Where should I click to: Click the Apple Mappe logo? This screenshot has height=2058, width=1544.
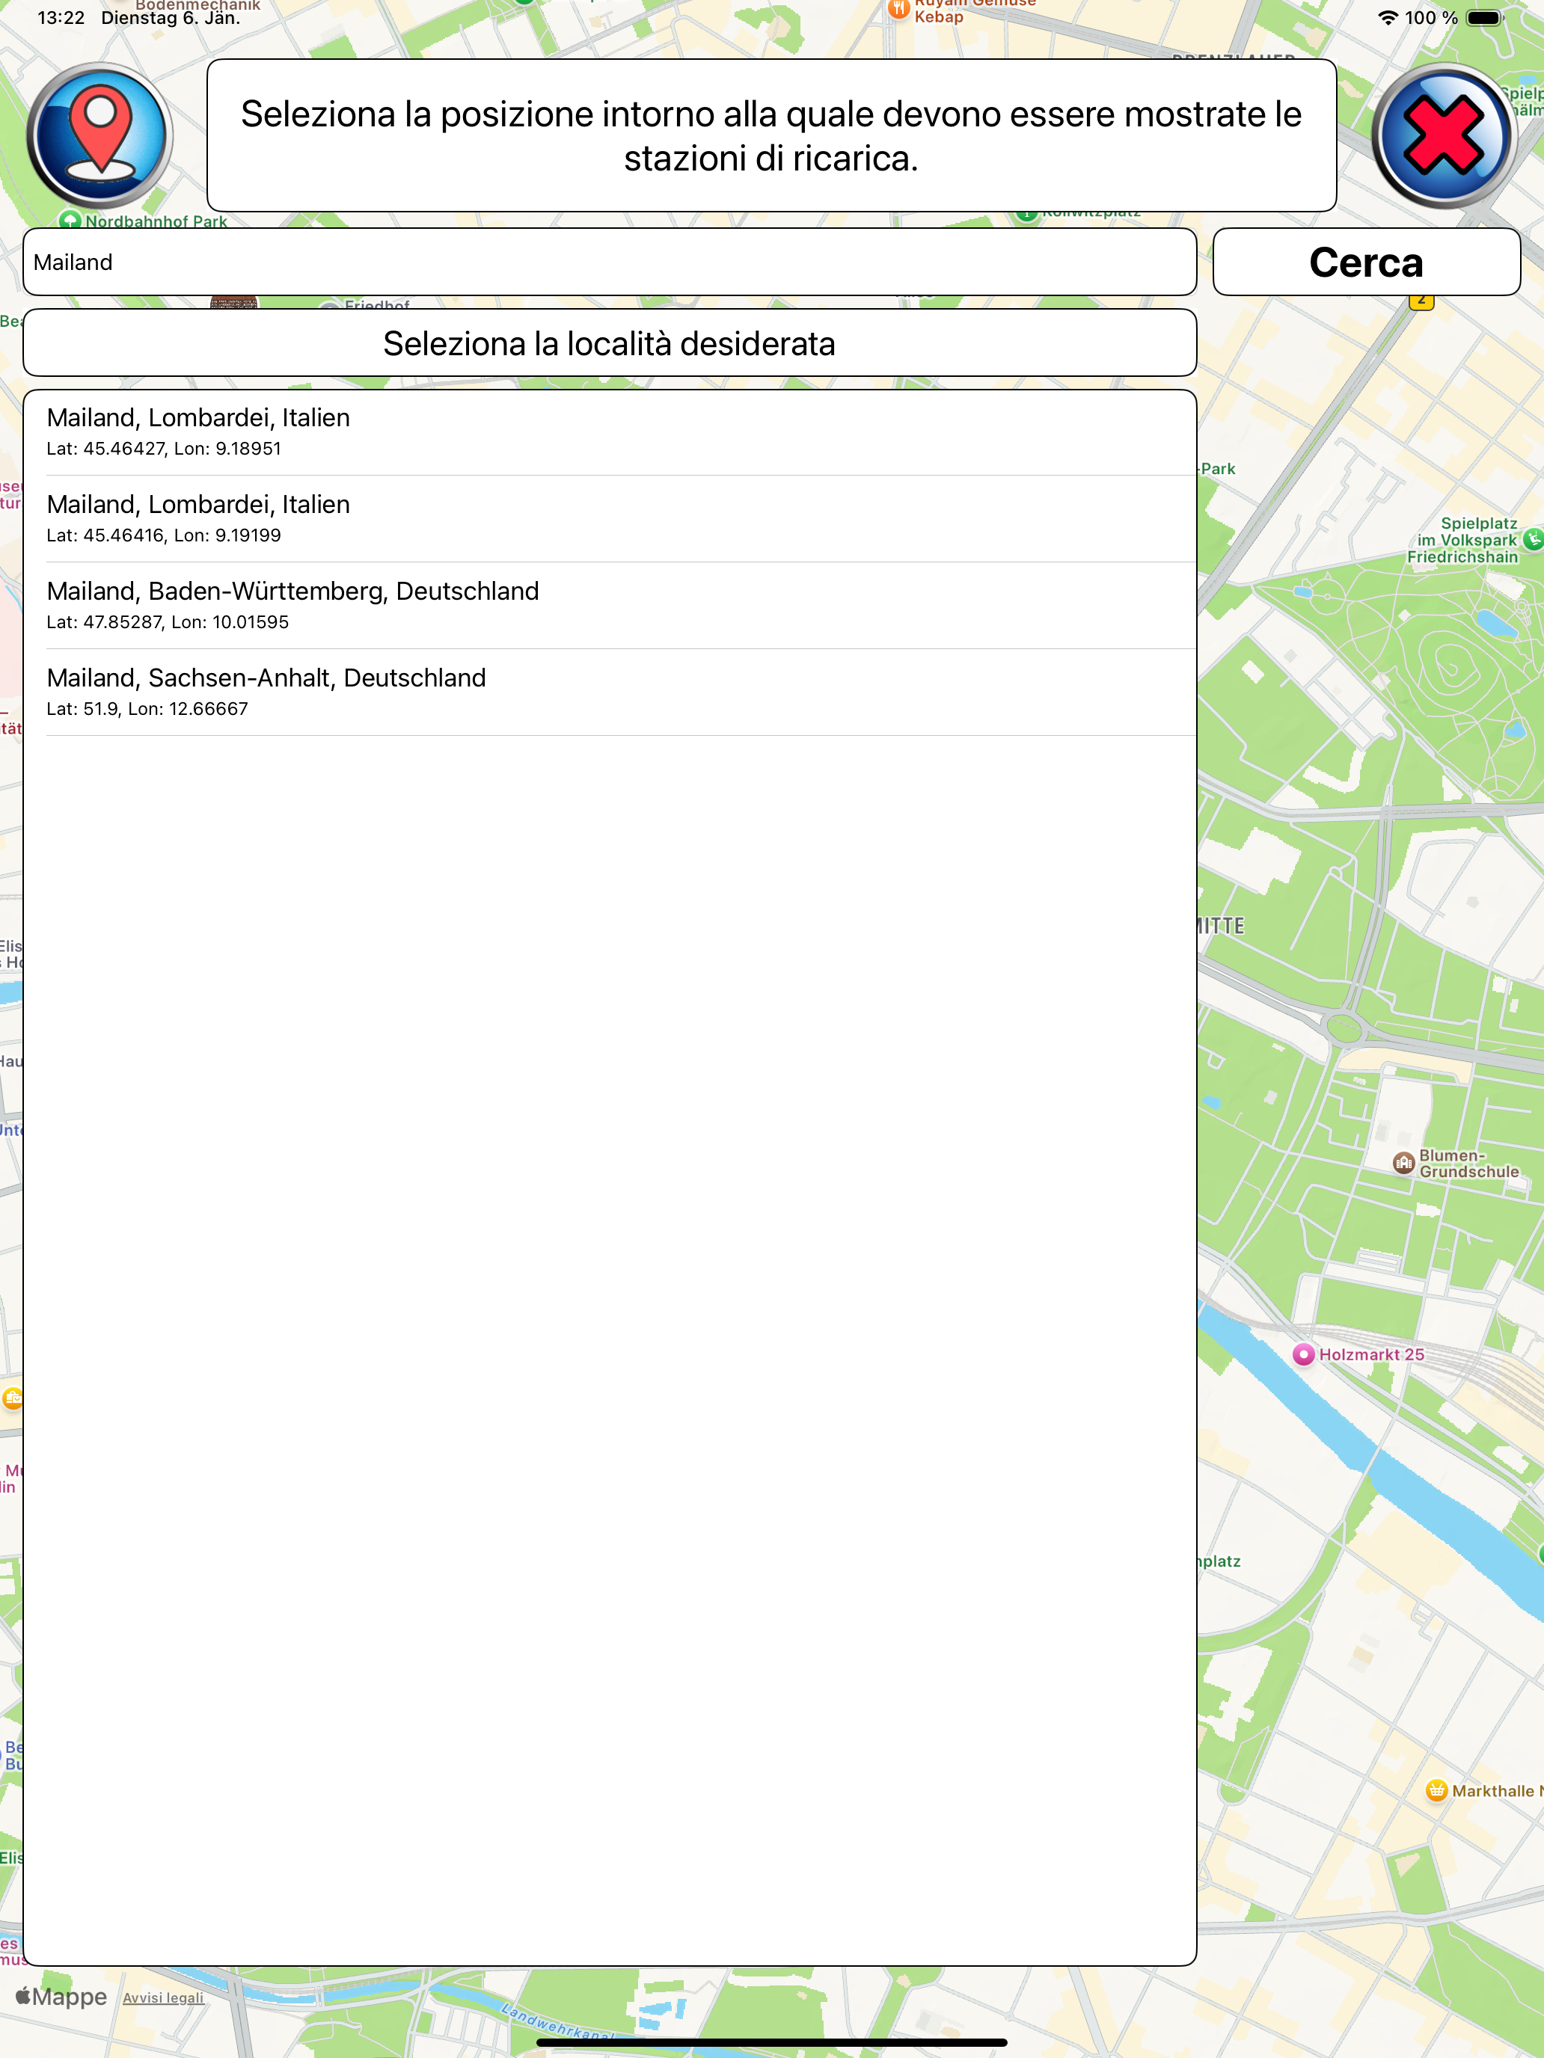[x=61, y=1997]
